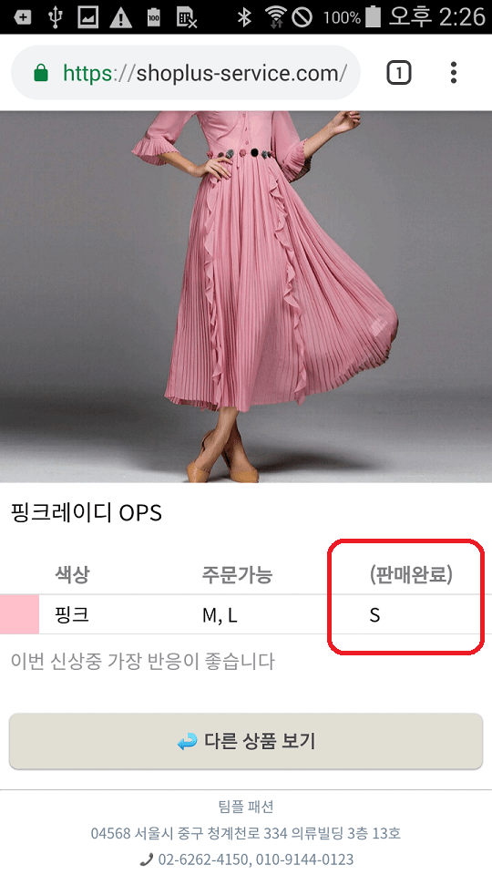The image size is (492, 875).
Task: Click the shoplus-service.com address bar
Action: tap(186, 73)
